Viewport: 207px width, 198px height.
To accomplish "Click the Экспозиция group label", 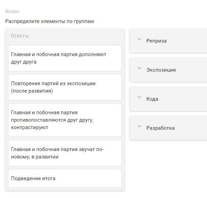I will (161, 70).
